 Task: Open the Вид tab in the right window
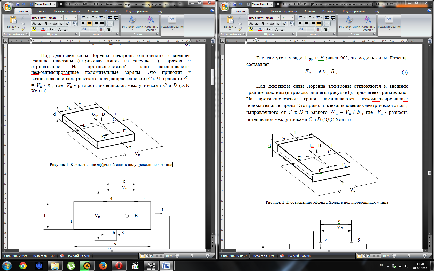pos(376,11)
